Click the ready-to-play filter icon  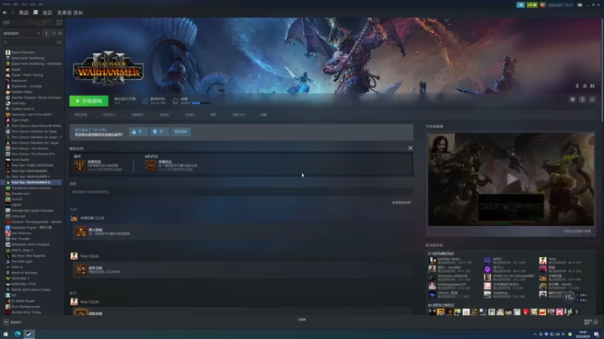[60, 33]
